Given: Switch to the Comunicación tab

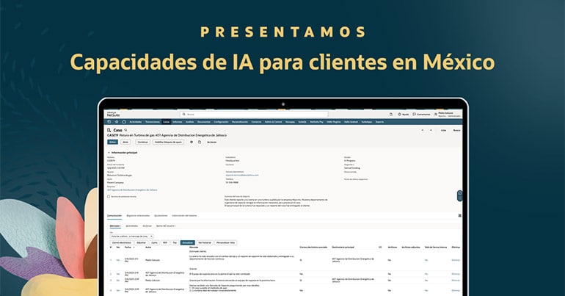Looking at the screenshot, I should pyautogui.click(x=114, y=216).
